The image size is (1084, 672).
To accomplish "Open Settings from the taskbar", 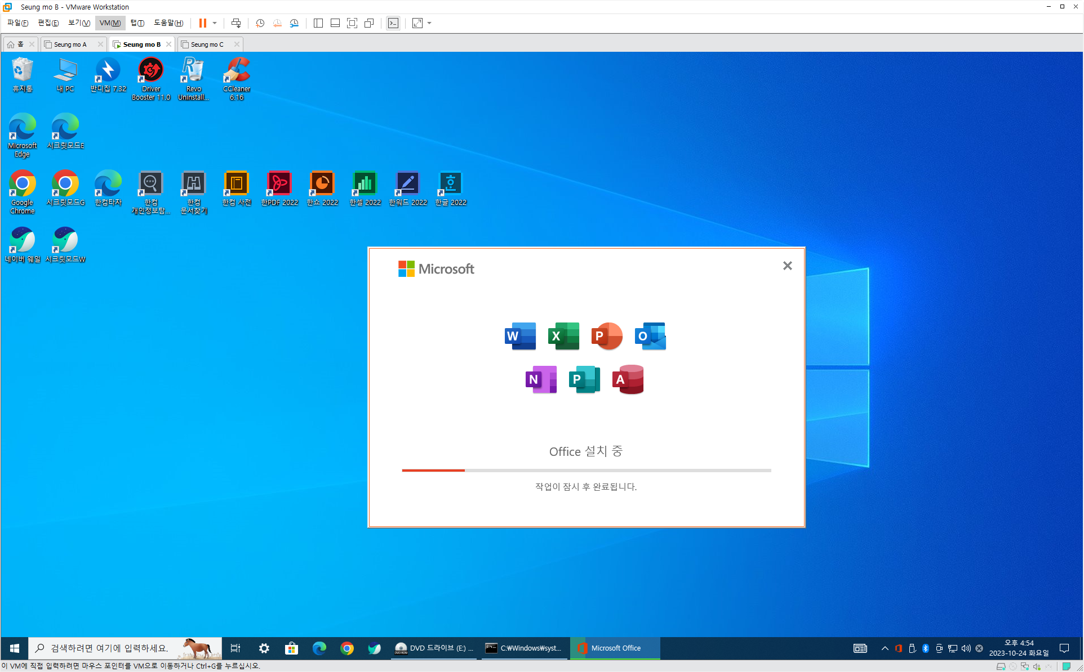I will point(264,648).
